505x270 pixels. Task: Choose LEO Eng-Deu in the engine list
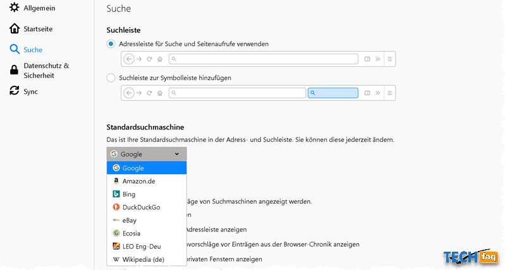tap(147, 247)
